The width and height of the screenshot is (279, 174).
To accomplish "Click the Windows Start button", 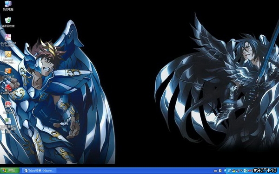I will pos(10,171).
